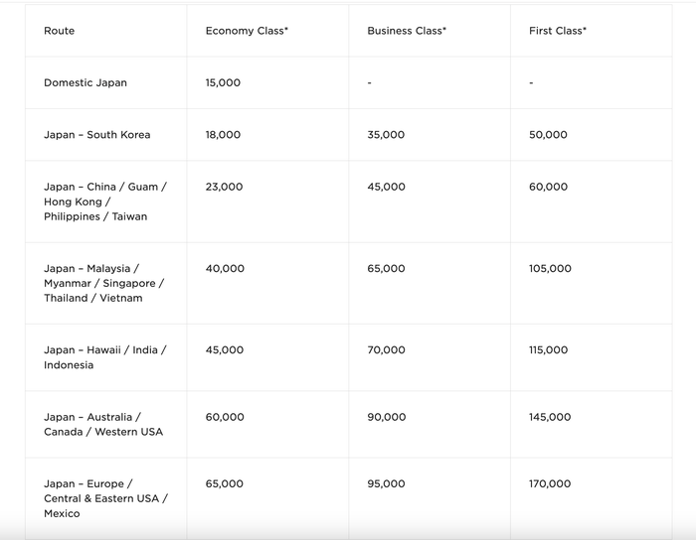Click the Japan – Malaysia / Myanmar route cell
Screen dimensions: 696x540
(103, 283)
